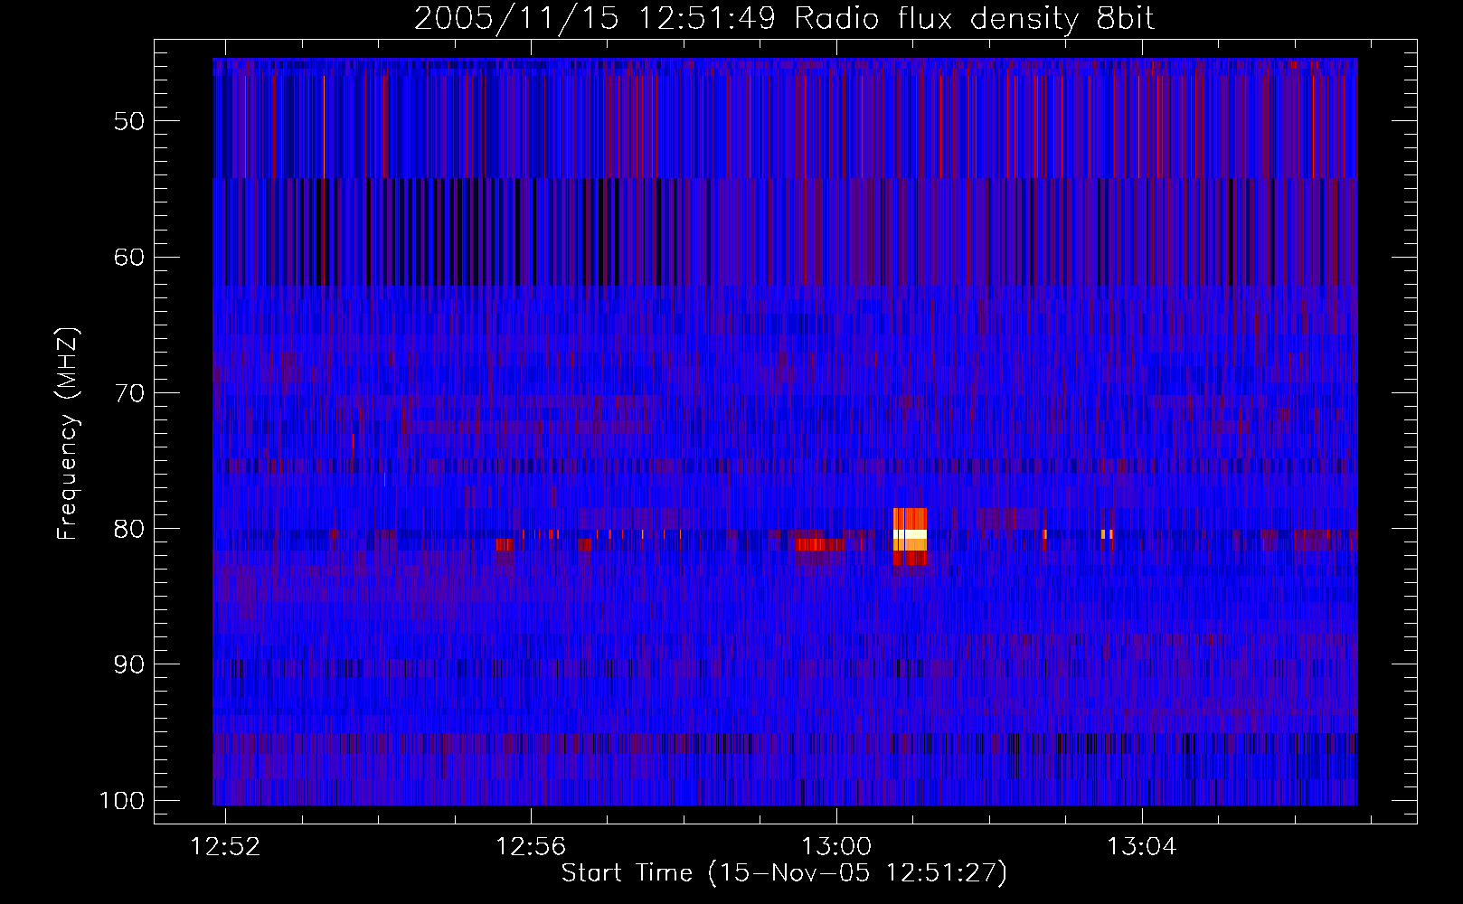Click the 13:04 time tick label
Image resolution: width=1463 pixels, height=904 pixels.
click(1142, 847)
